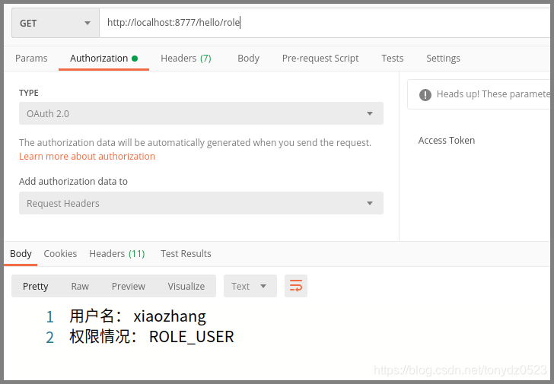Click line number 2 in response
Viewport: 554px width, 384px height.
49,338
